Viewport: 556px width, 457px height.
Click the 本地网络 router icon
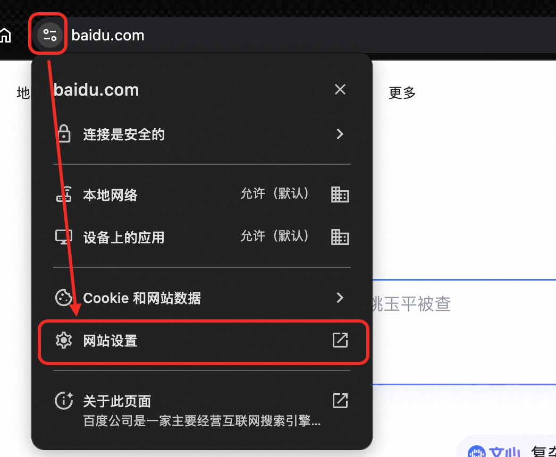click(64, 194)
